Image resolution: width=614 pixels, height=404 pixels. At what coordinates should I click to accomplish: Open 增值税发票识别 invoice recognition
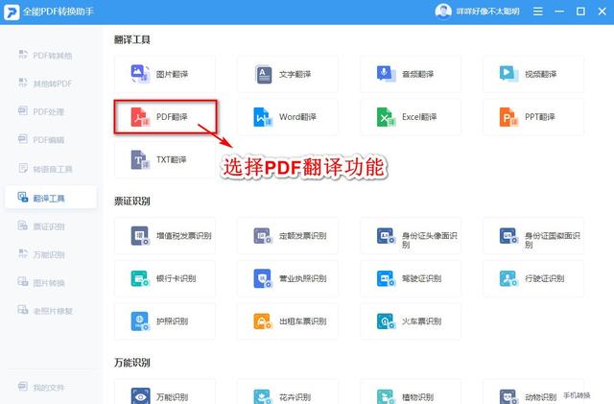[164, 236]
